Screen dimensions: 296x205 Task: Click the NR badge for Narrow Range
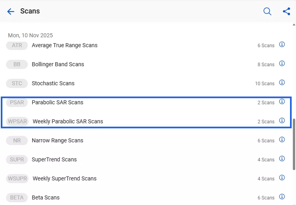coord(17,140)
